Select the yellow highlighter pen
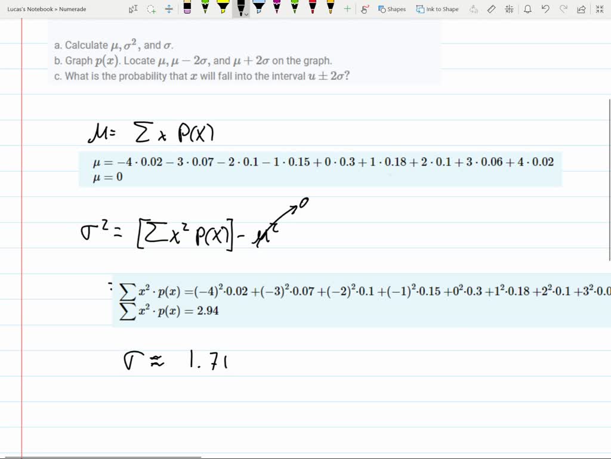This screenshot has height=459, width=611. tap(223, 8)
